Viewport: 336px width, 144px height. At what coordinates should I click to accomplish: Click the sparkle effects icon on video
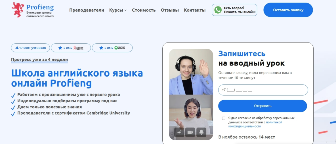[x=179, y=132]
